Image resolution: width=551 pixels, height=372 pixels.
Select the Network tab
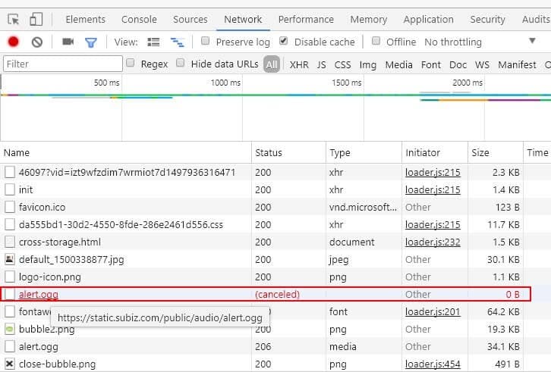pos(243,19)
